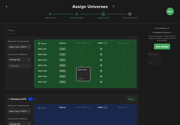Select Wired DMX radio for fixture #001-002
Image resolution: width=180 pixels, height=125 pixels.
coord(82,55)
